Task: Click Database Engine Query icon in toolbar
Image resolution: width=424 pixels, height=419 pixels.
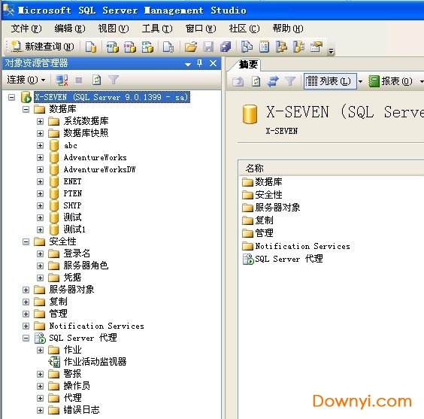Action: [x=91, y=47]
